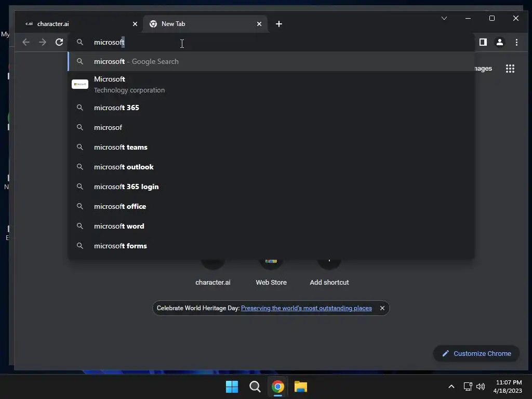This screenshot has width=532, height=399.
Task: Open the clock showing 11:07 PM
Action: point(508,387)
